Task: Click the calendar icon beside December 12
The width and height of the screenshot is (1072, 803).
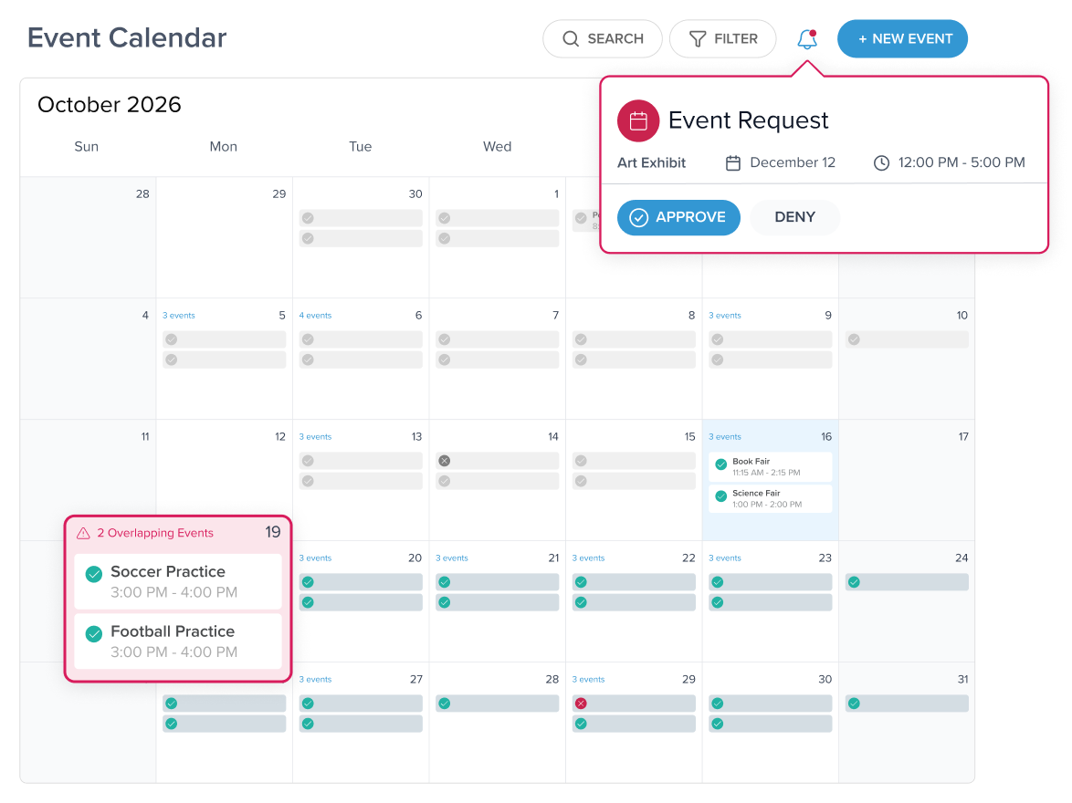Action: pos(733,162)
